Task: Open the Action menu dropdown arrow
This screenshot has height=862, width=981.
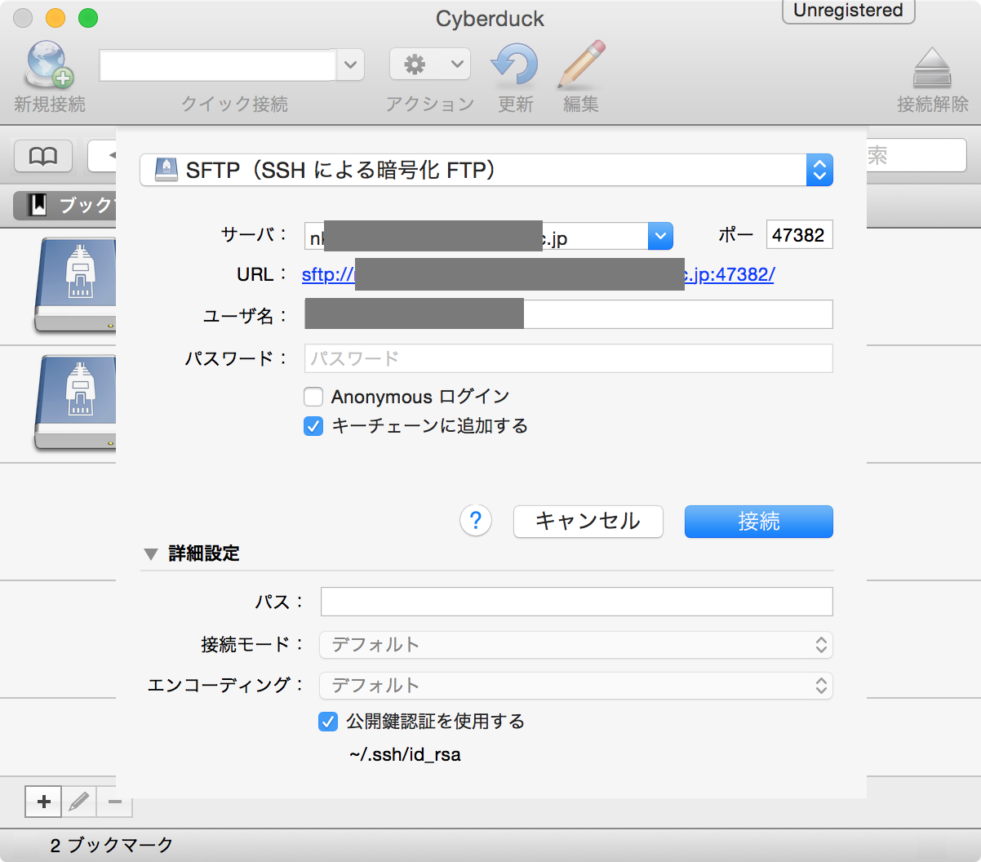Action: coord(457,64)
